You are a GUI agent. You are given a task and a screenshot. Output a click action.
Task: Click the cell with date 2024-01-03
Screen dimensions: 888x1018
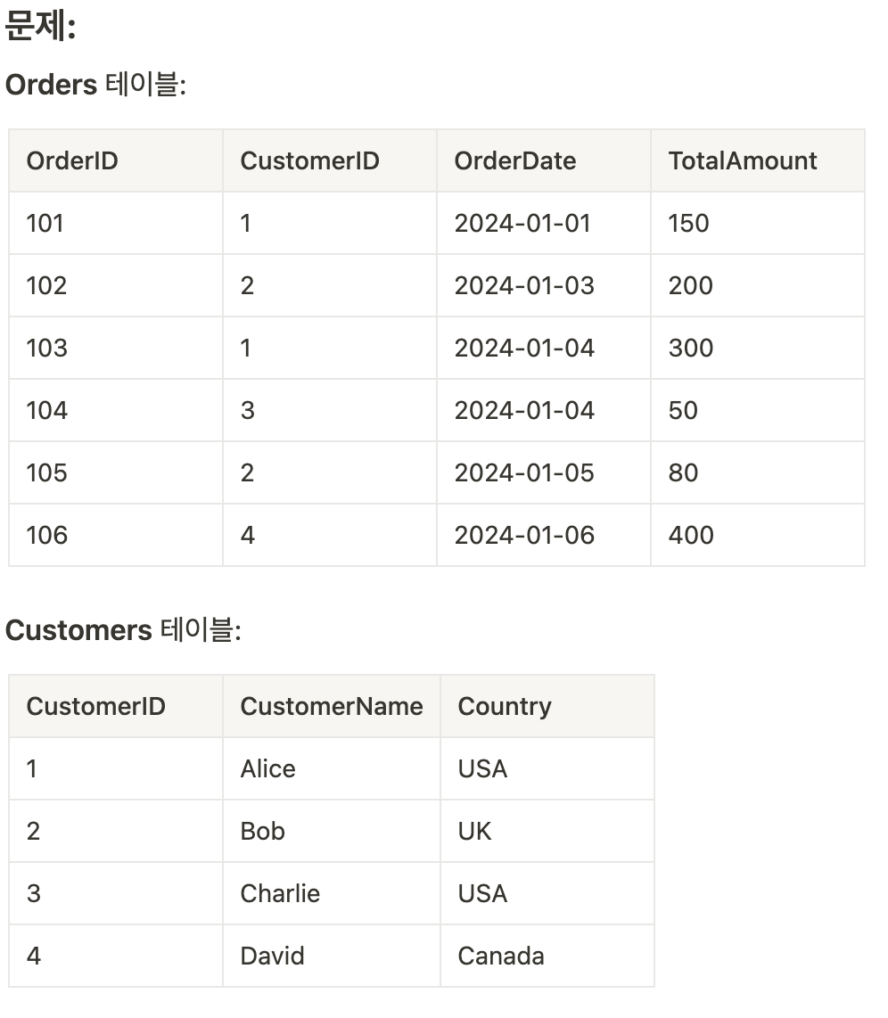(524, 285)
